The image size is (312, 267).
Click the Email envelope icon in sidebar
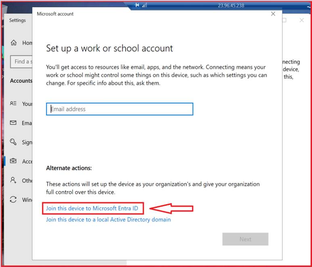click(x=13, y=123)
